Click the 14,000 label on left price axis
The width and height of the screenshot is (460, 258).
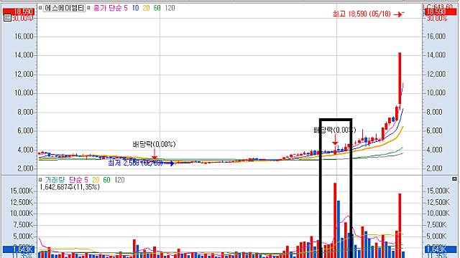coord(24,55)
